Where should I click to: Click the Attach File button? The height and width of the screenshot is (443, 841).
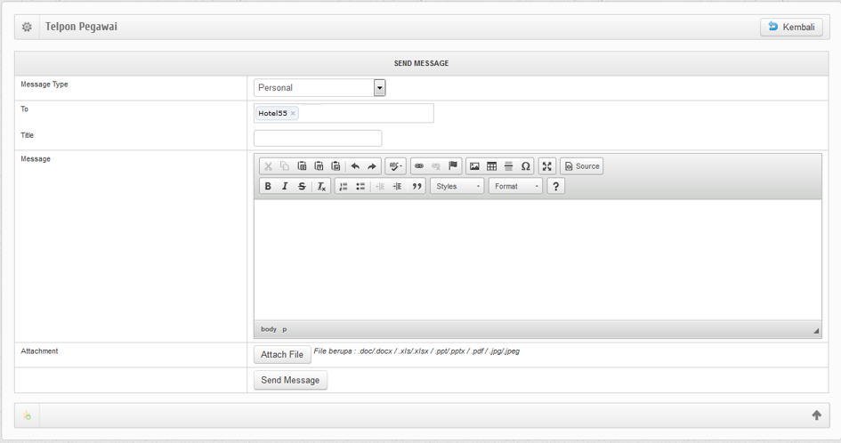click(x=282, y=355)
